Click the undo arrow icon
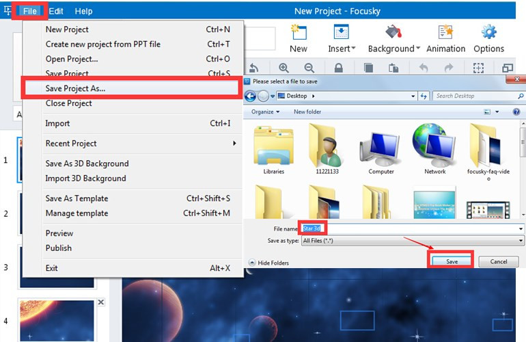The image size is (526, 342). click(424, 68)
